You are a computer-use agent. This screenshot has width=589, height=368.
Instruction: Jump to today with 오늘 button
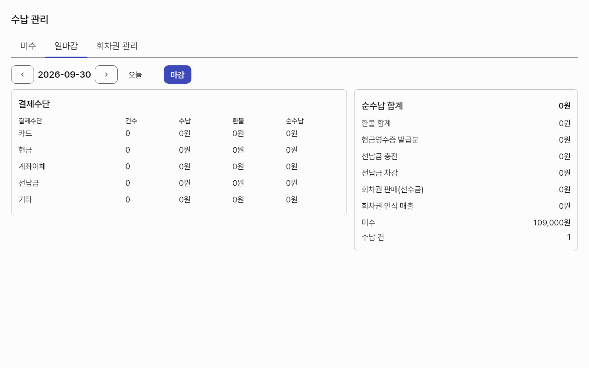(135, 75)
